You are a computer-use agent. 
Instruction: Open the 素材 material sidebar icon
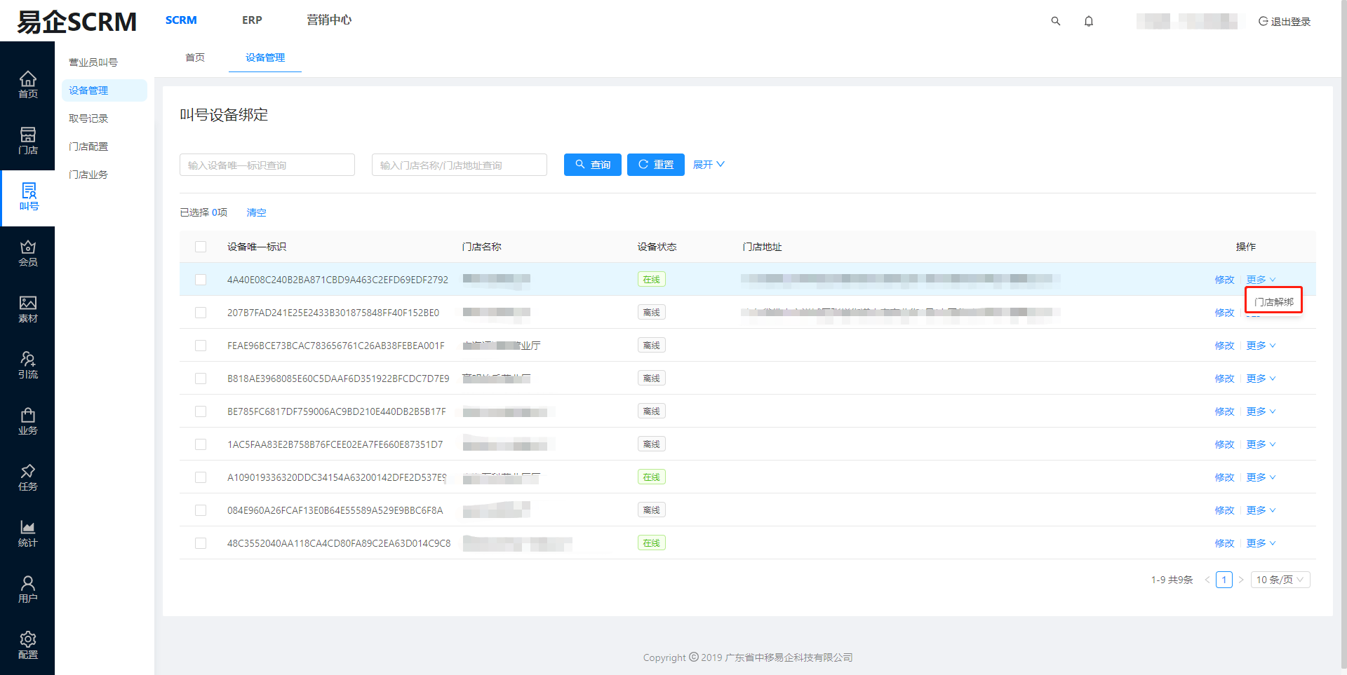point(27,309)
